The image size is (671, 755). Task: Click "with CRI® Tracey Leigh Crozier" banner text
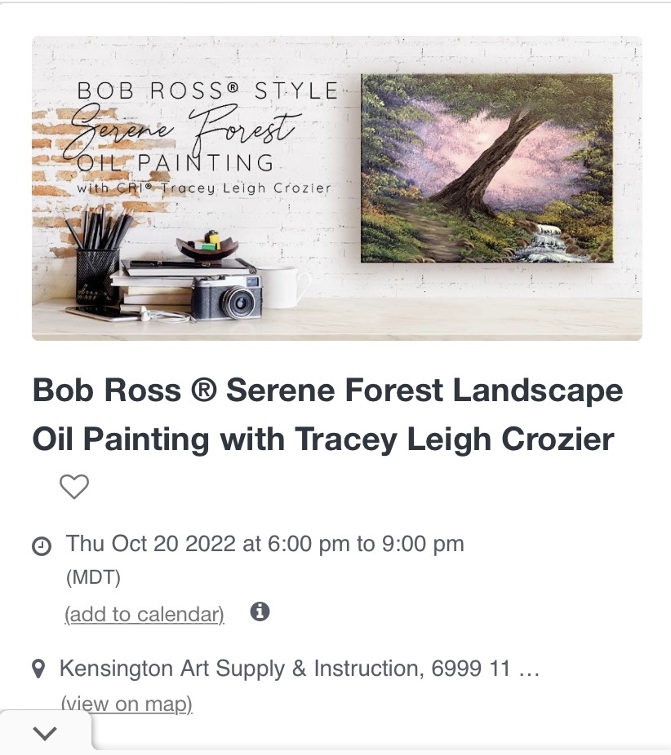coord(204,188)
